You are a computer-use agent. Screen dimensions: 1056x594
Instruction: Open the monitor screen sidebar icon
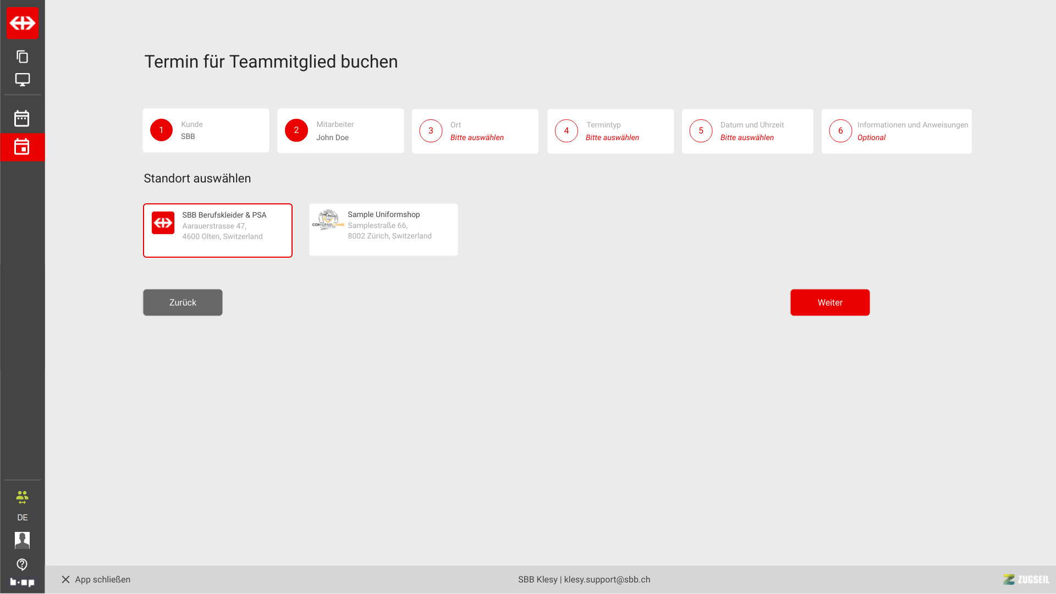(x=22, y=80)
